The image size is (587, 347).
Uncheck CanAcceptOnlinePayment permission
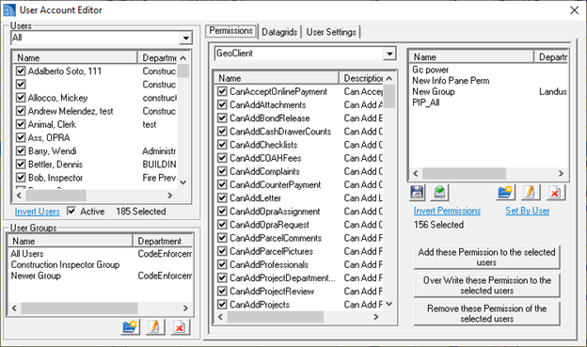222,91
